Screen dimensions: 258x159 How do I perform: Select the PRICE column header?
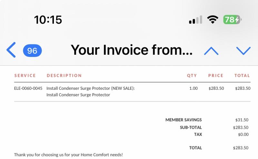pyautogui.click(x=216, y=76)
